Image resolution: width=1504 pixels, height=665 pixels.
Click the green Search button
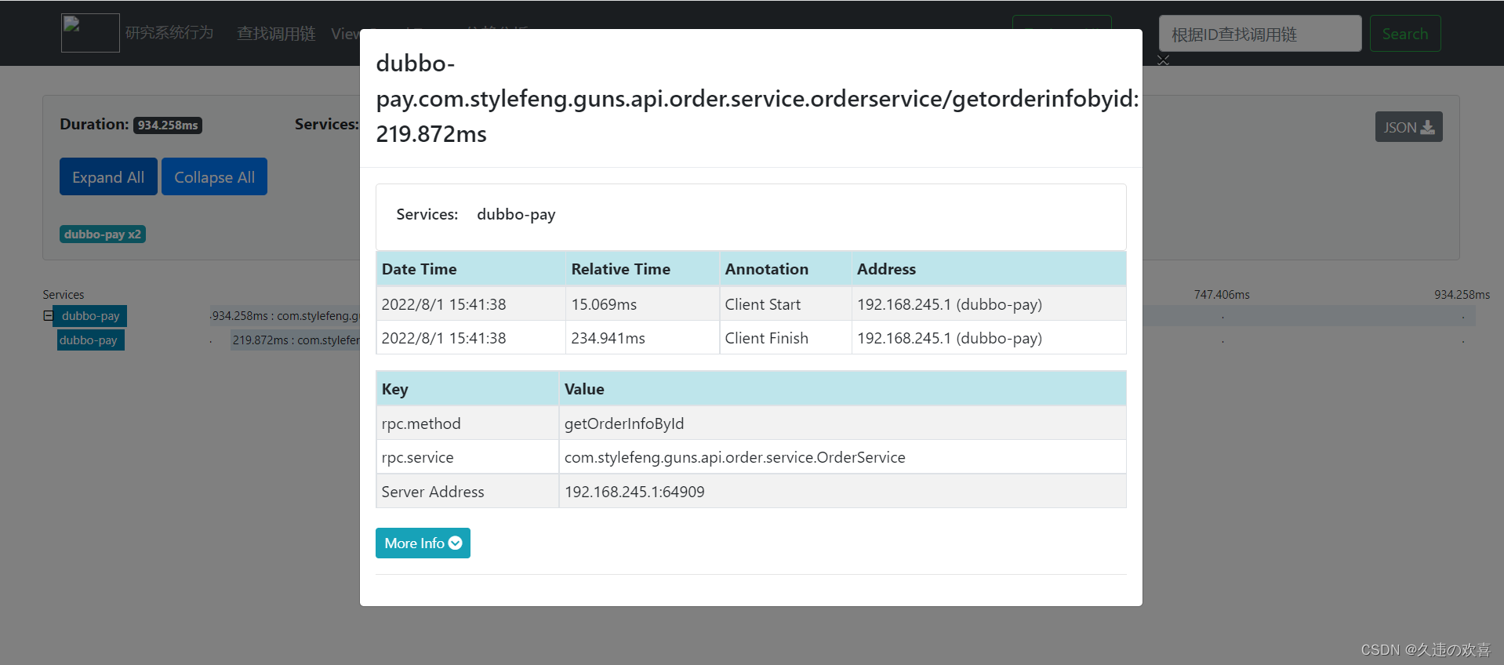click(x=1404, y=34)
